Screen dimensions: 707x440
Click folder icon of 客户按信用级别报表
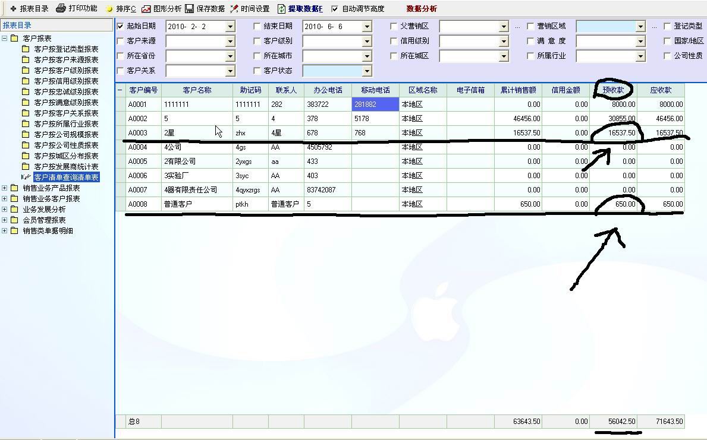pos(26,81)
